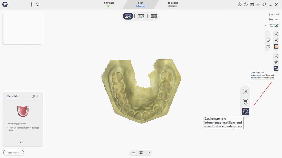This screenshot has width=282, height=158.
Task: Click the dashed tooth selection icon
Action: pyautogui.click(x=276, y=62)
